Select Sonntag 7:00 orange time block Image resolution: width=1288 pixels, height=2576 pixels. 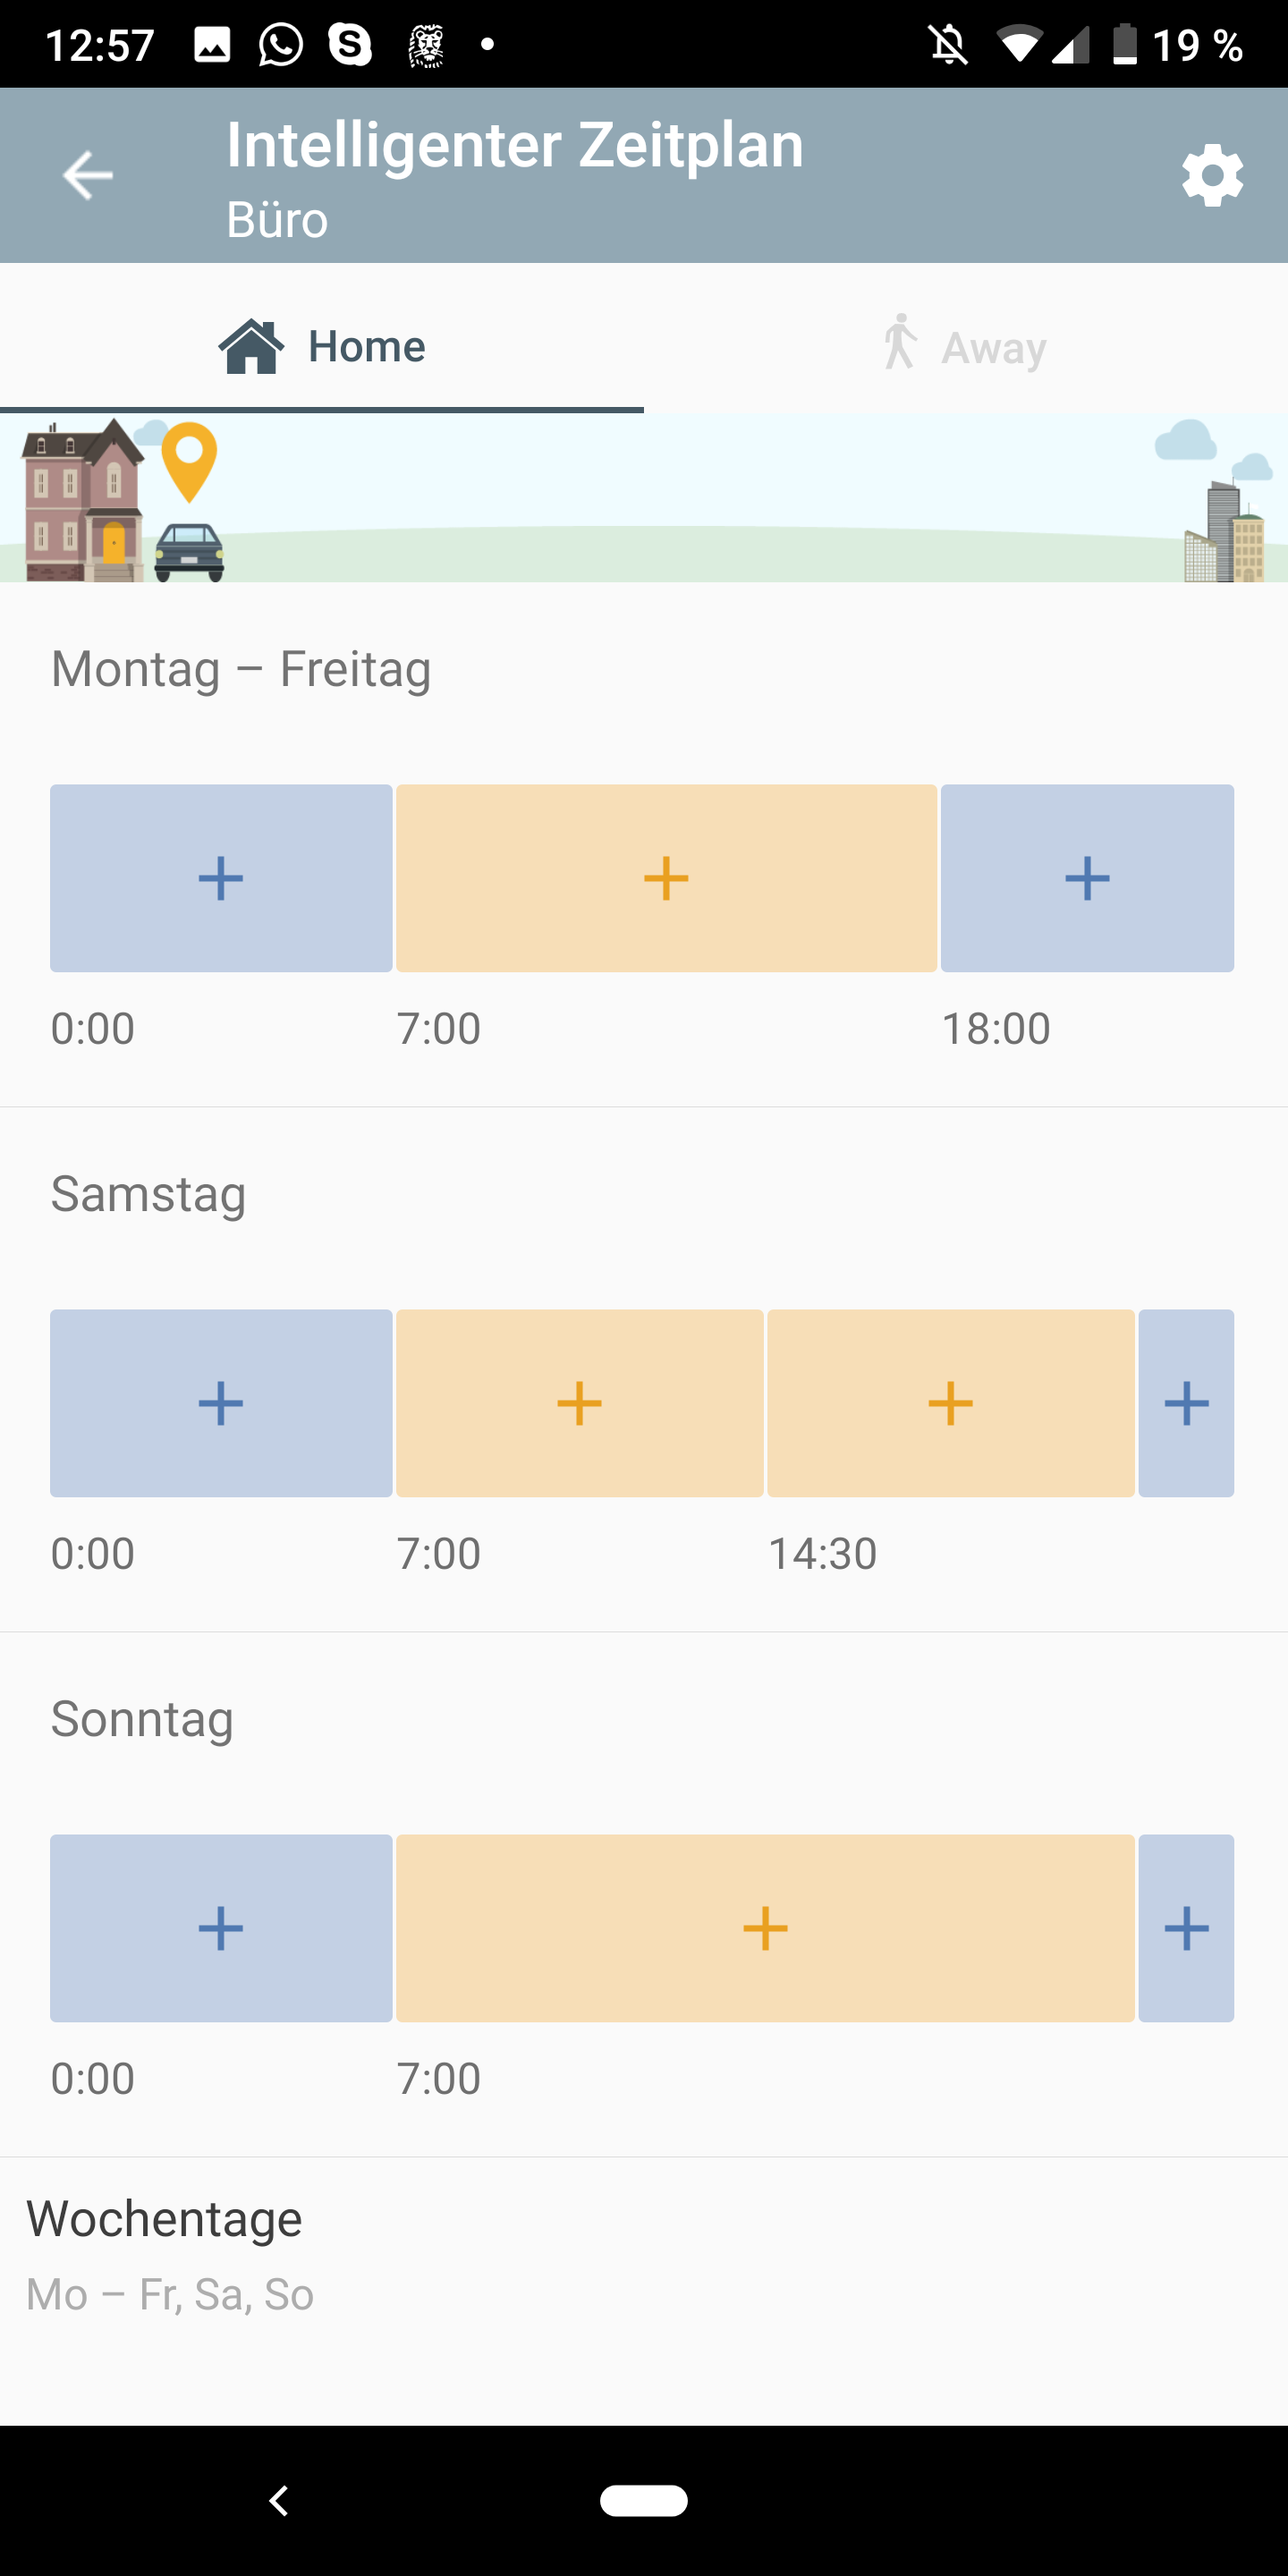pyautogui.click(x=765, y=1928)
